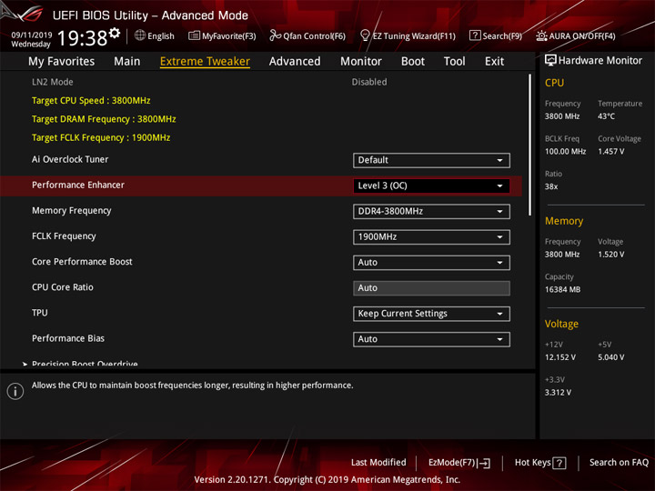Viewport: 655px width, 491px height.
Task: Click the 19:38 clock display
Action: coord(83,38)
